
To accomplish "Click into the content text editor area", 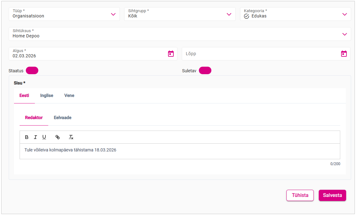I will tap(180, 151).
